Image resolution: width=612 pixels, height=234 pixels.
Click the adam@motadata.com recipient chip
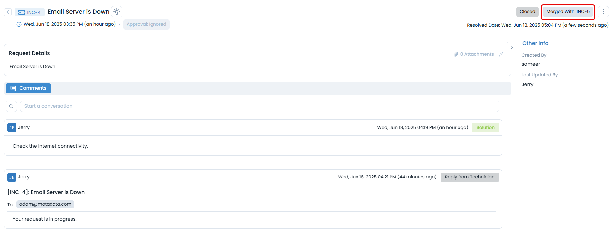tap(45, 204)
